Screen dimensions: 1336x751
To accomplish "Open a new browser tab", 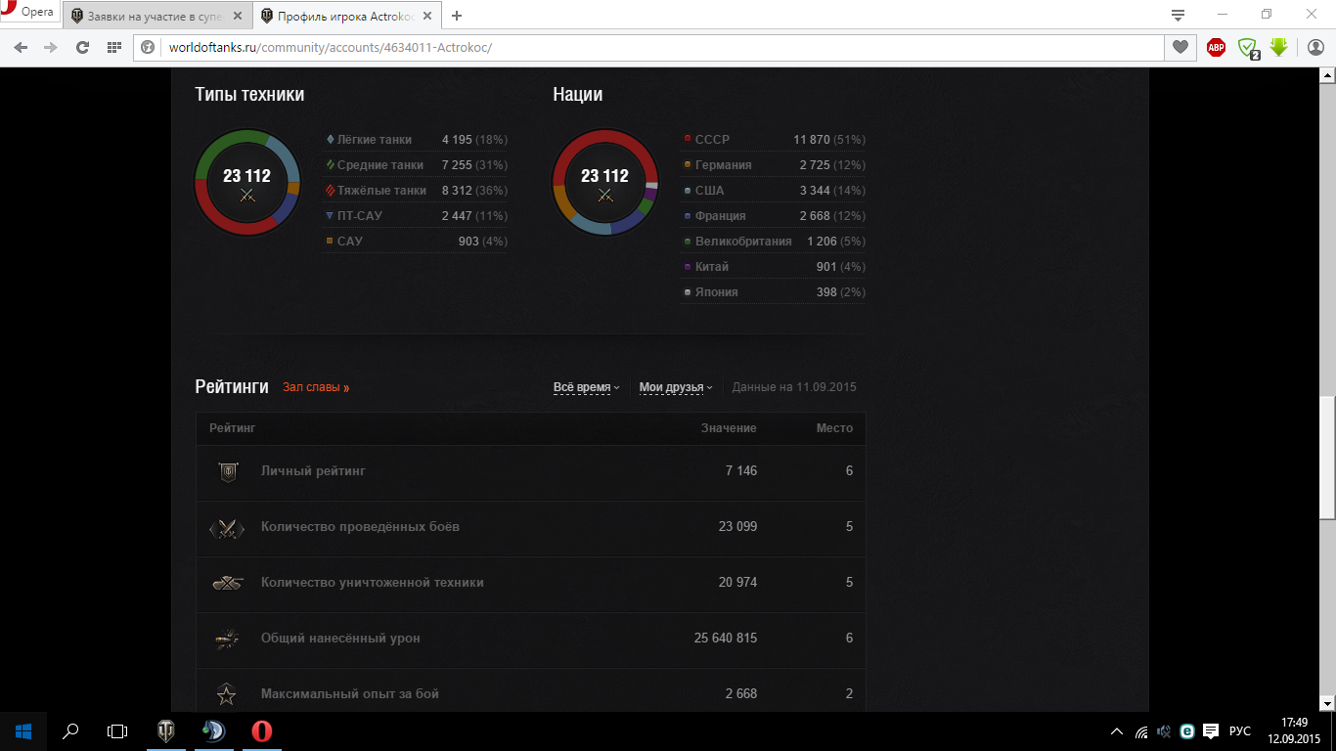I will pyautogui.click(x=457, y=16).
